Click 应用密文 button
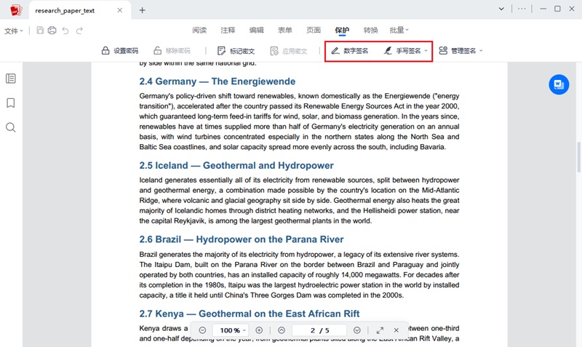582x347 pixels. tap(289, 51)
